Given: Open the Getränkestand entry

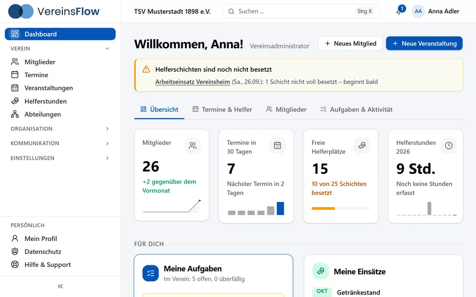Looking at the screenshot, I should pyautogui.click(x=358, y=293).
